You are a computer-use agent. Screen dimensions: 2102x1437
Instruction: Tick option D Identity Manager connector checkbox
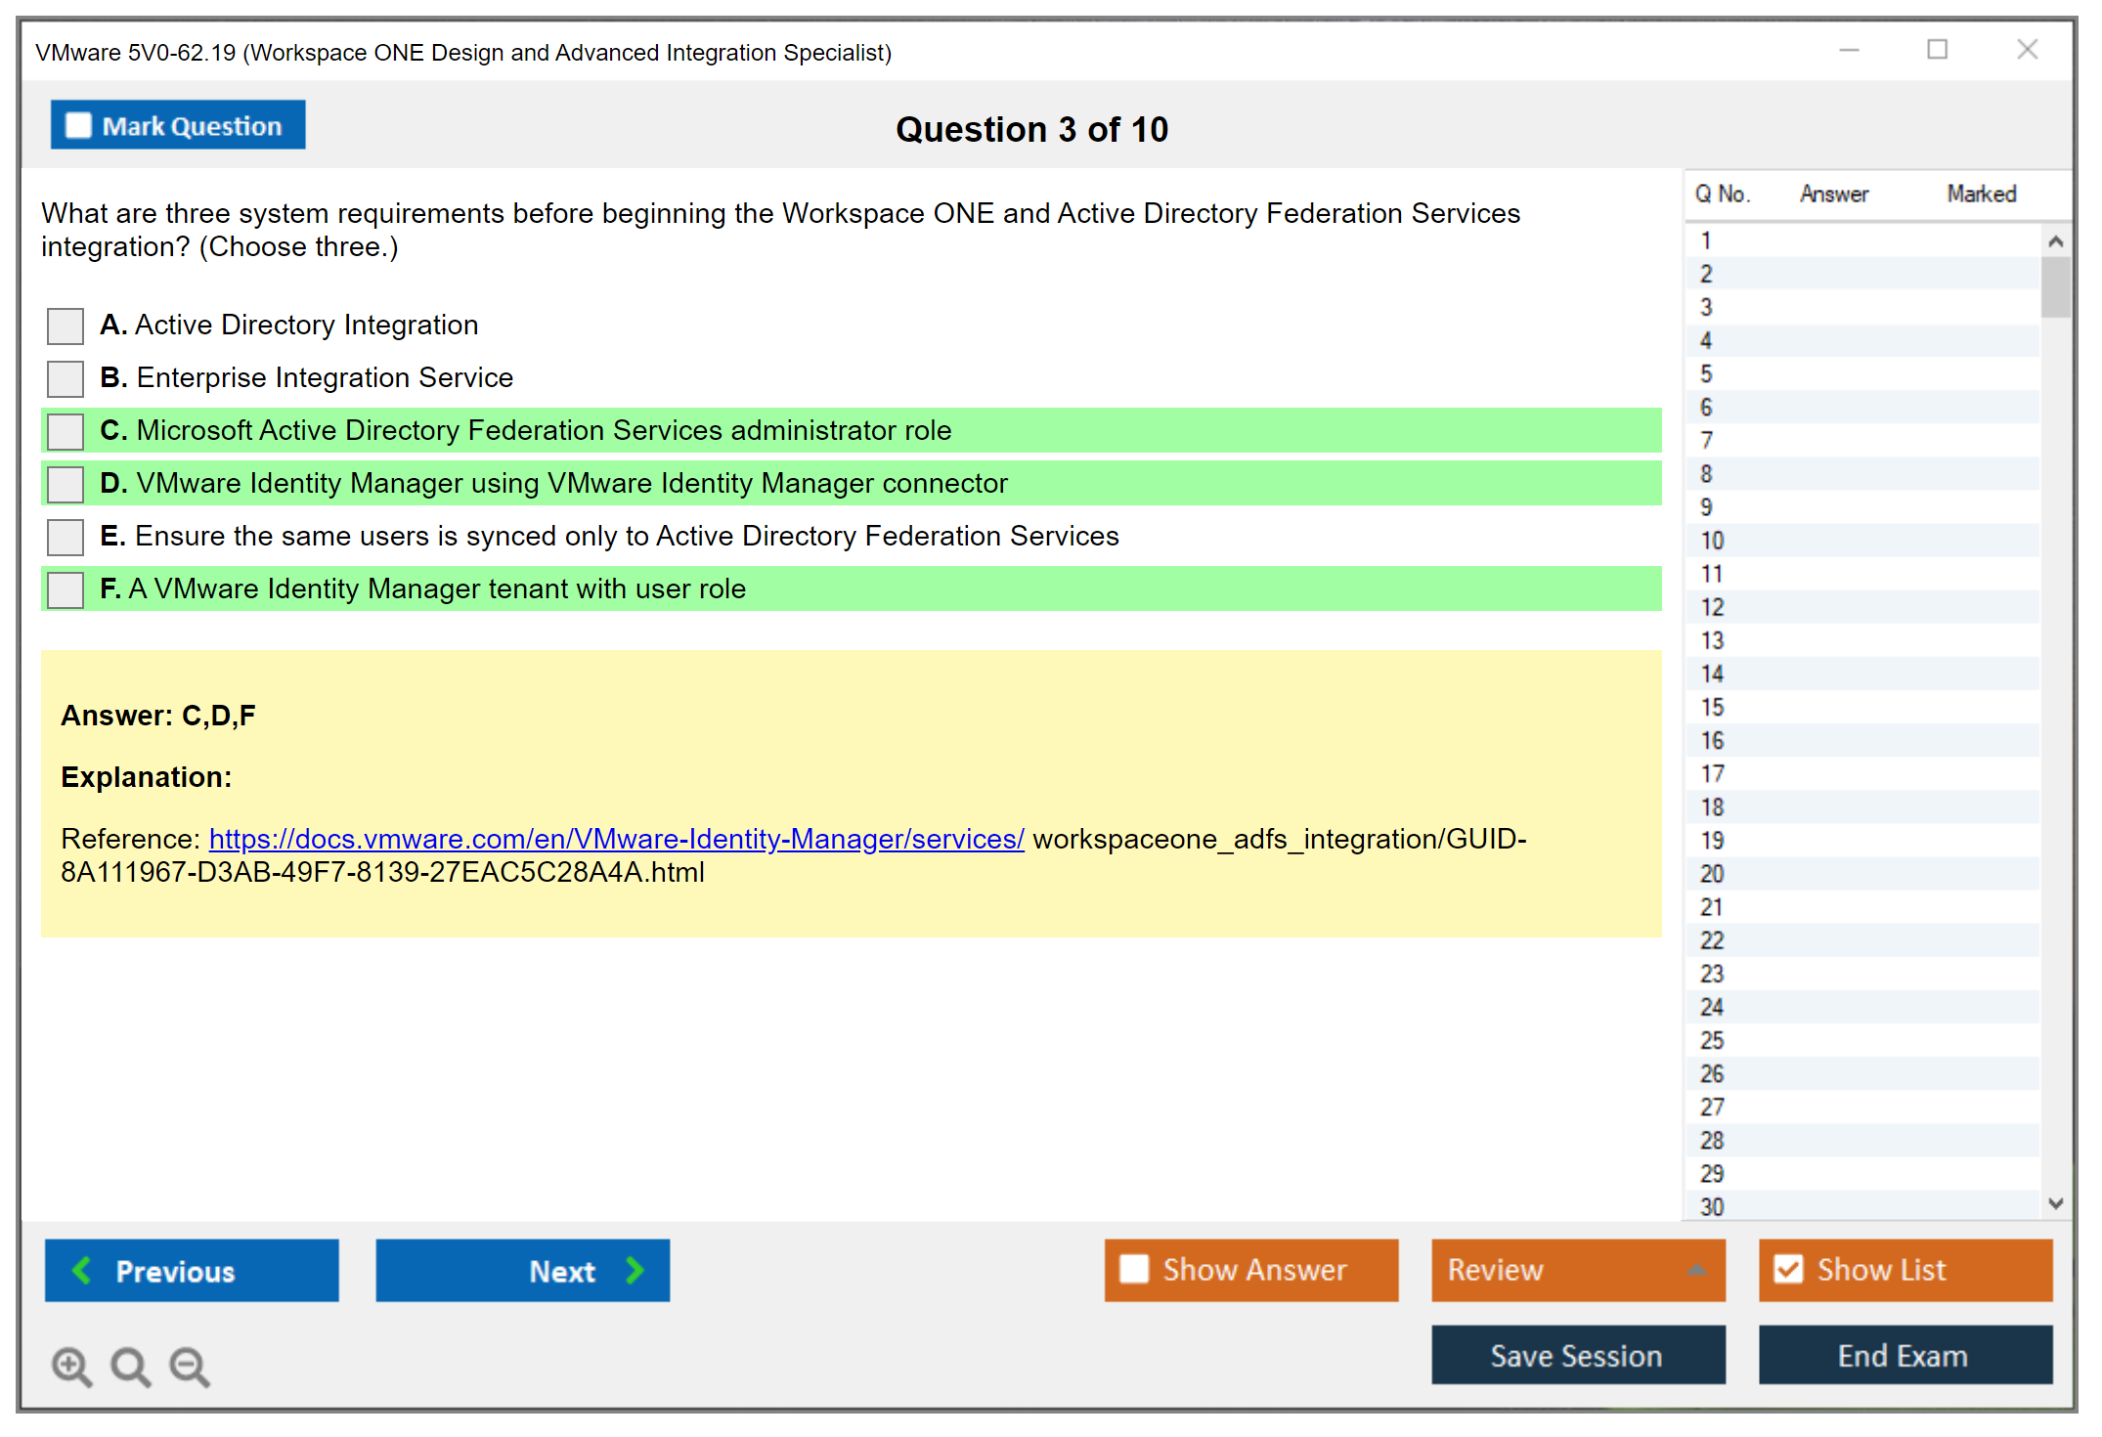tap(66, 484)
